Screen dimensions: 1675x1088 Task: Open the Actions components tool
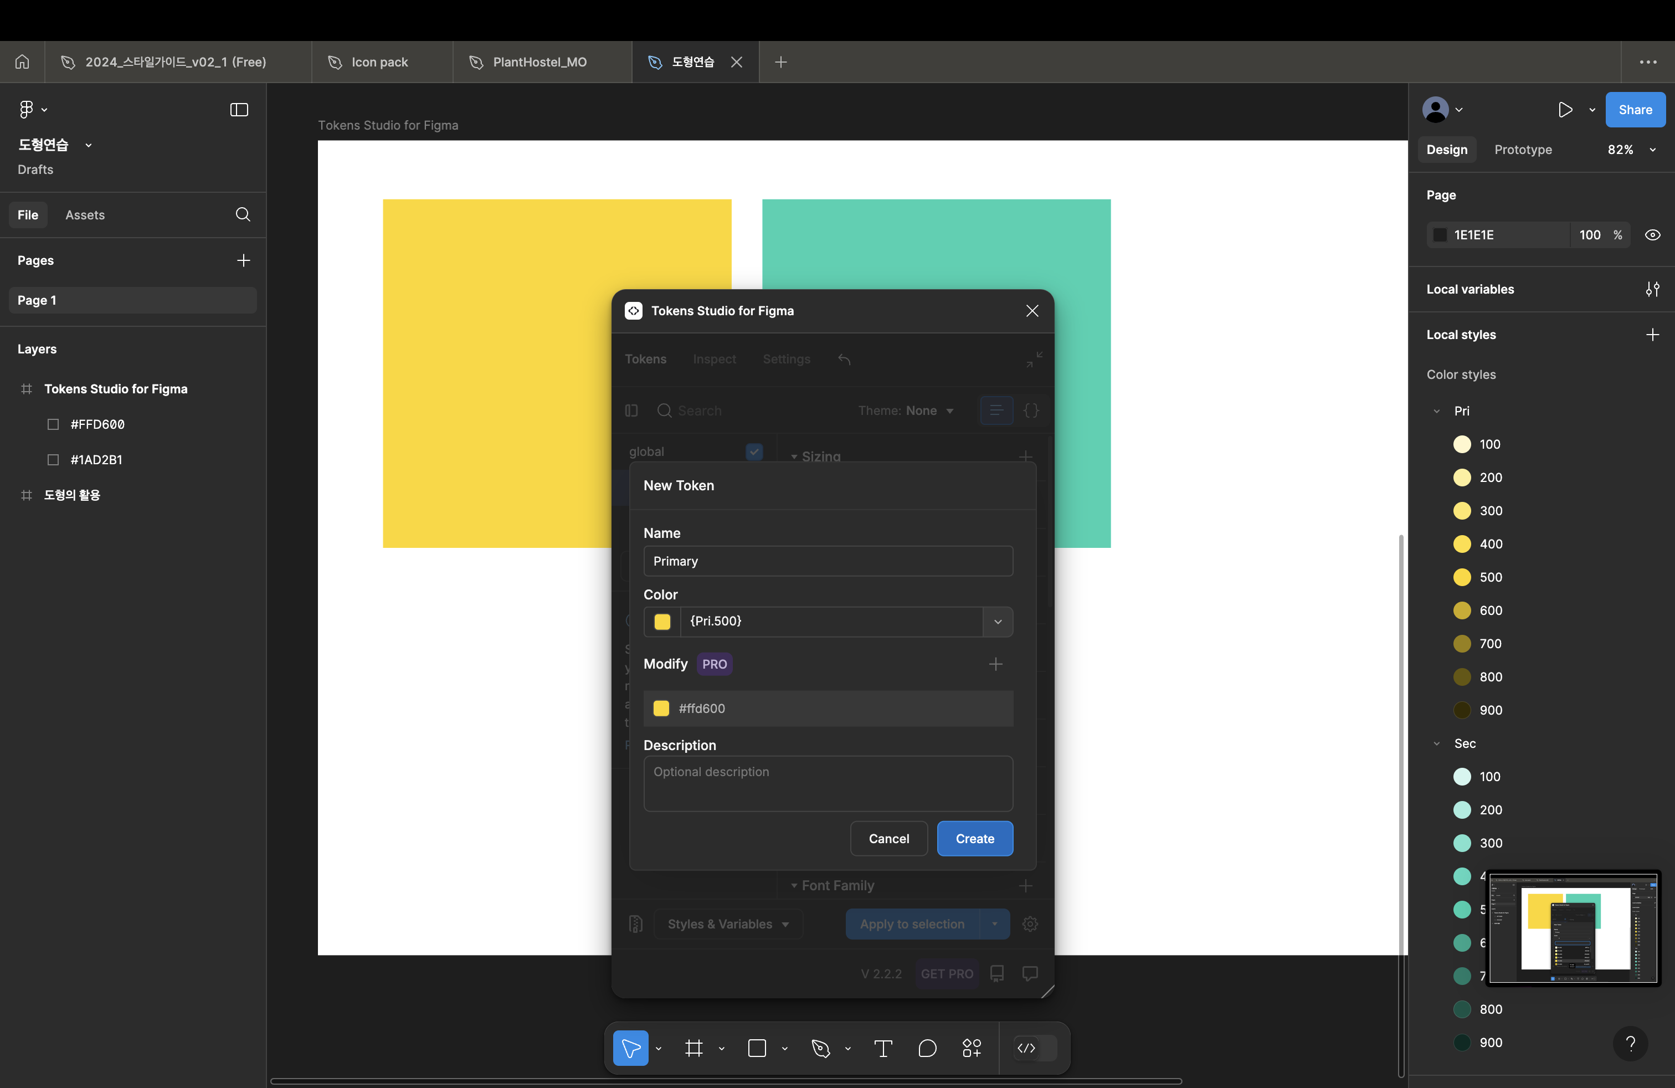[x=972, y=1048]
